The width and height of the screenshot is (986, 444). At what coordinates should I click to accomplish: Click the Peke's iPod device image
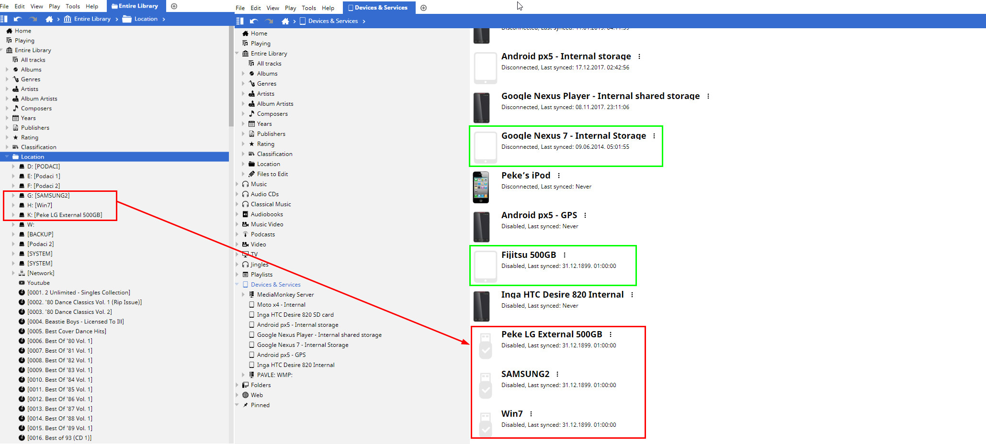pos(481,187)
